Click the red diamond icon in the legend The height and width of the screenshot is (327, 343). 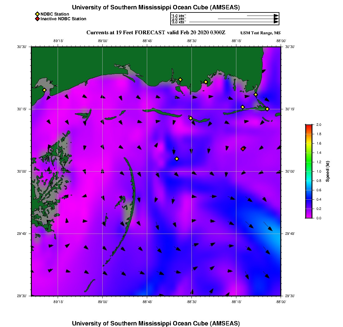click(37, 19)
